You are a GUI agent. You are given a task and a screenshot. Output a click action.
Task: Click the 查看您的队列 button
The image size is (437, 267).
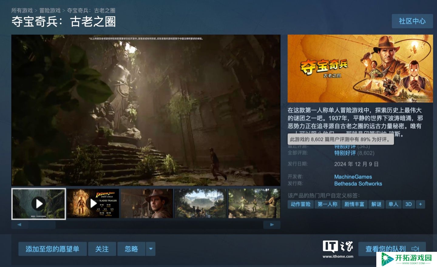tap(392, 249)
